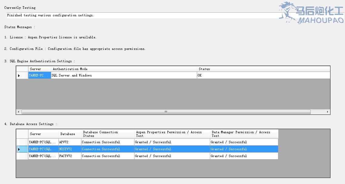Image resolution: width=345 pixels, height=184 pixels.
Task: Click server cell in the NISTV72 row
Action: click(43, 149)
